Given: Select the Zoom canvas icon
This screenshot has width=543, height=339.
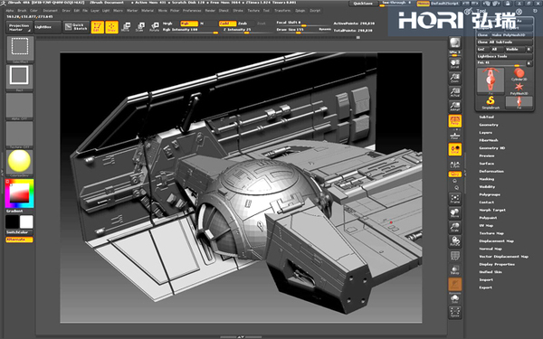Looking at the screenshot, I should 454,78.
